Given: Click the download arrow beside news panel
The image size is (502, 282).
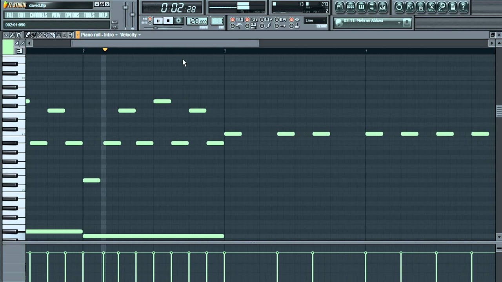Looking at the screenshot, I should pyautogui.click(x=407, y=23).
